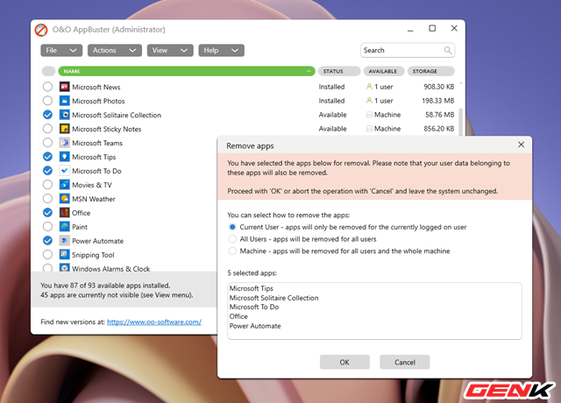Click the Microsoft Photos app icon
The width and height of the screenshot is (561, 403).
click(64, 101)
